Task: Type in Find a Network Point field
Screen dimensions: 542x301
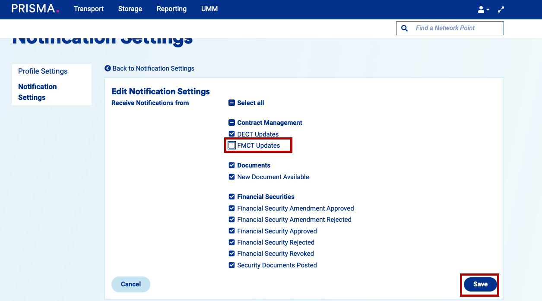Action: pos(456,28)
